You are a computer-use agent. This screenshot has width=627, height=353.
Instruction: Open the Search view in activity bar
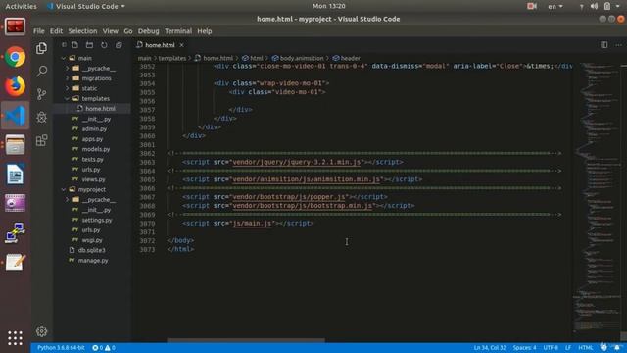click(x=41, y=71)
